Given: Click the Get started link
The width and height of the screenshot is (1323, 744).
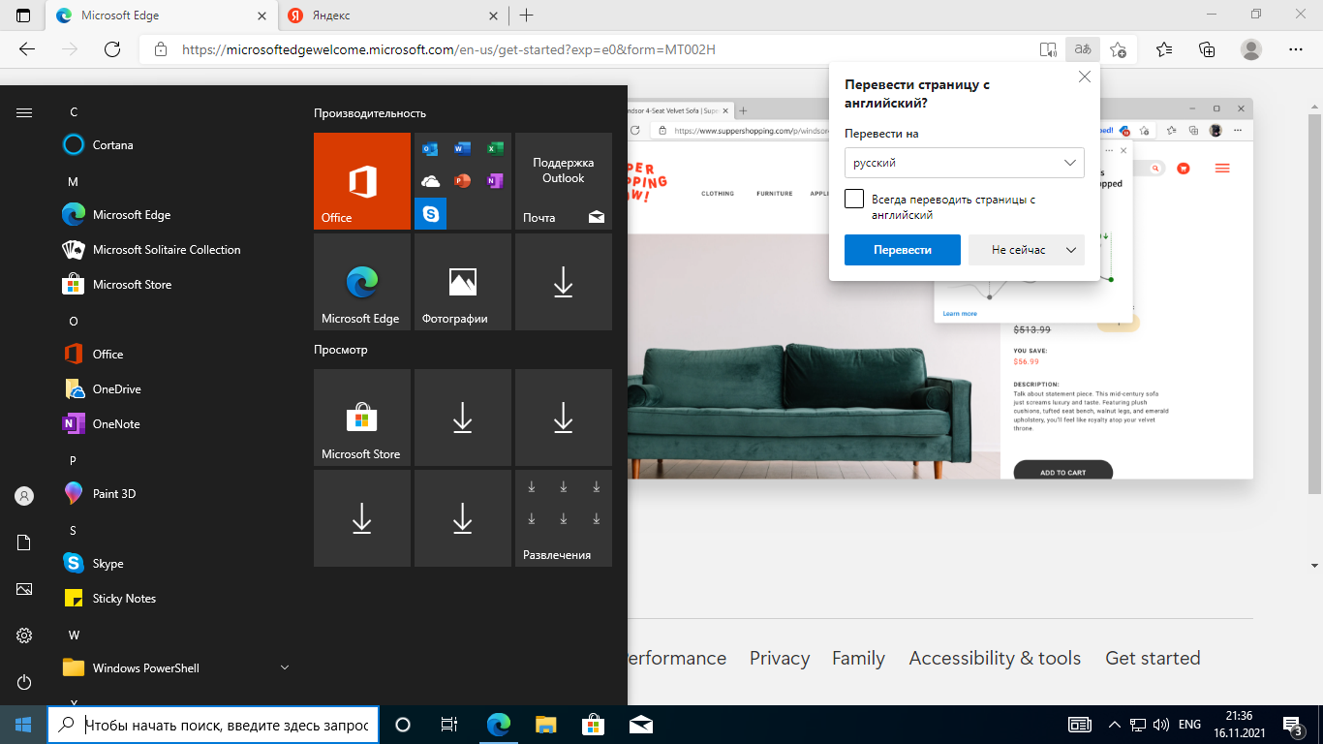Looking at the screenshot, I should (1152, 659).
